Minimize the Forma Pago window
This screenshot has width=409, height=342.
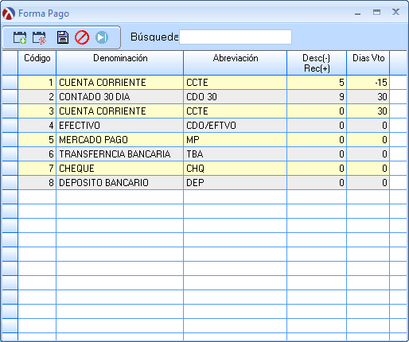[x=358, y=13]
